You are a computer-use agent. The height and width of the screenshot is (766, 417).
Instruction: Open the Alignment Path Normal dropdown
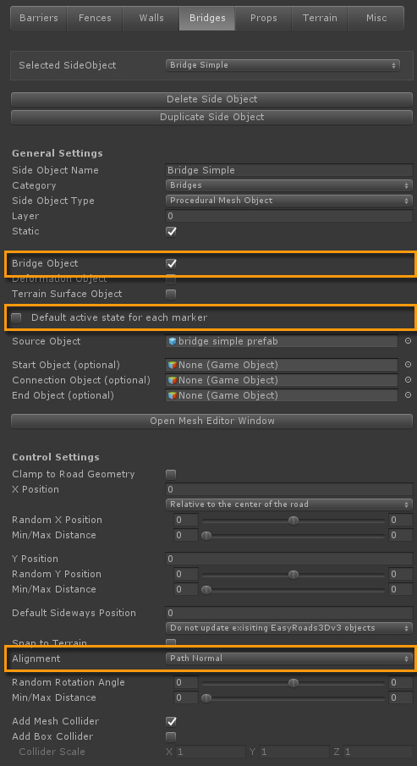289,659
